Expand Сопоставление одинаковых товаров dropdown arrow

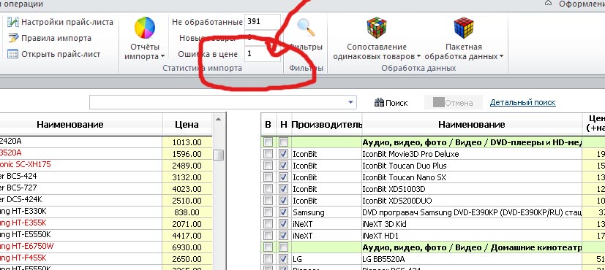pyautogui.click(x=418, y=56)
